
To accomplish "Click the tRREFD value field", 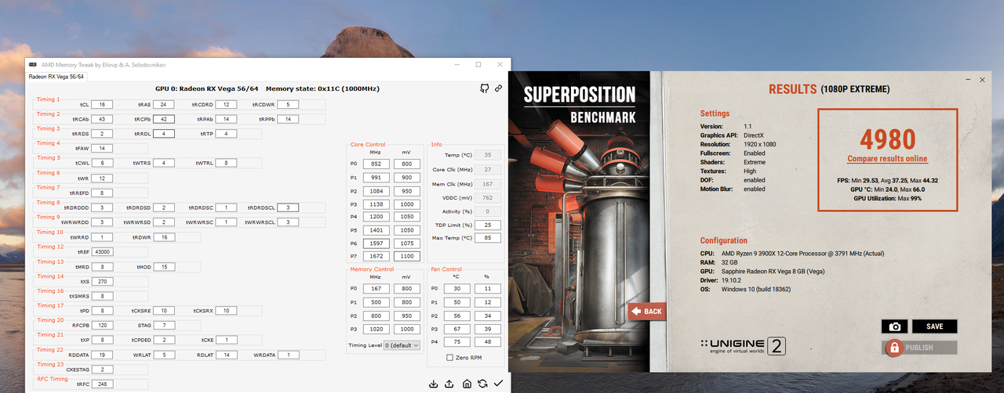I will point(103,193).
